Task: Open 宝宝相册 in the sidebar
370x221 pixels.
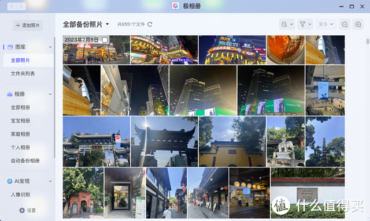Action: (x=20, y=121)
